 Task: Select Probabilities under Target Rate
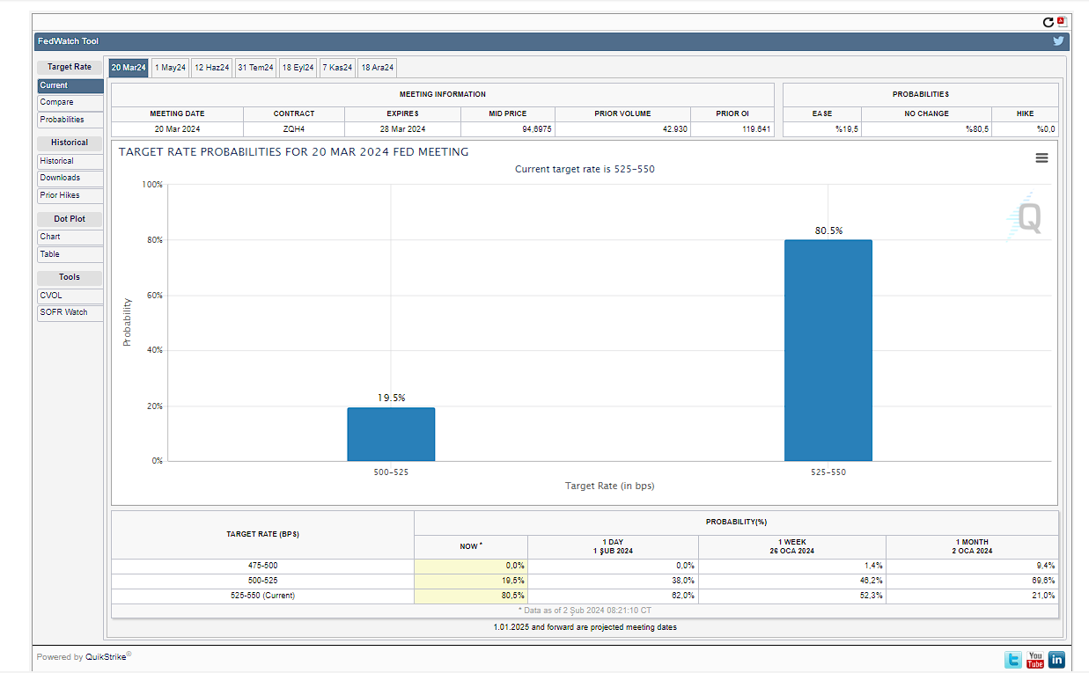click(70, 120)
